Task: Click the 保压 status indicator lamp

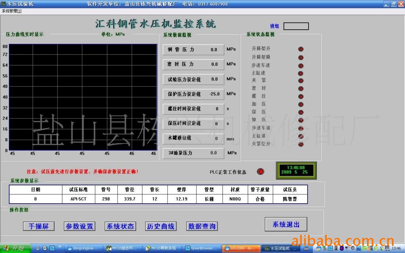Action: click(301, 112)
